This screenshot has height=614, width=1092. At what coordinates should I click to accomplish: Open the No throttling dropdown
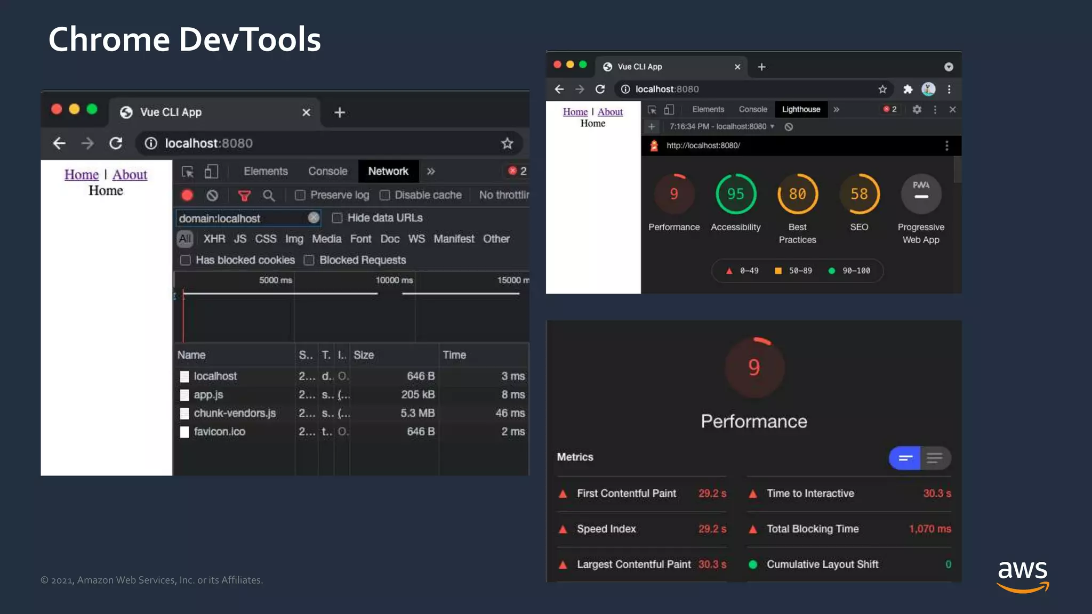click(503, 195)
